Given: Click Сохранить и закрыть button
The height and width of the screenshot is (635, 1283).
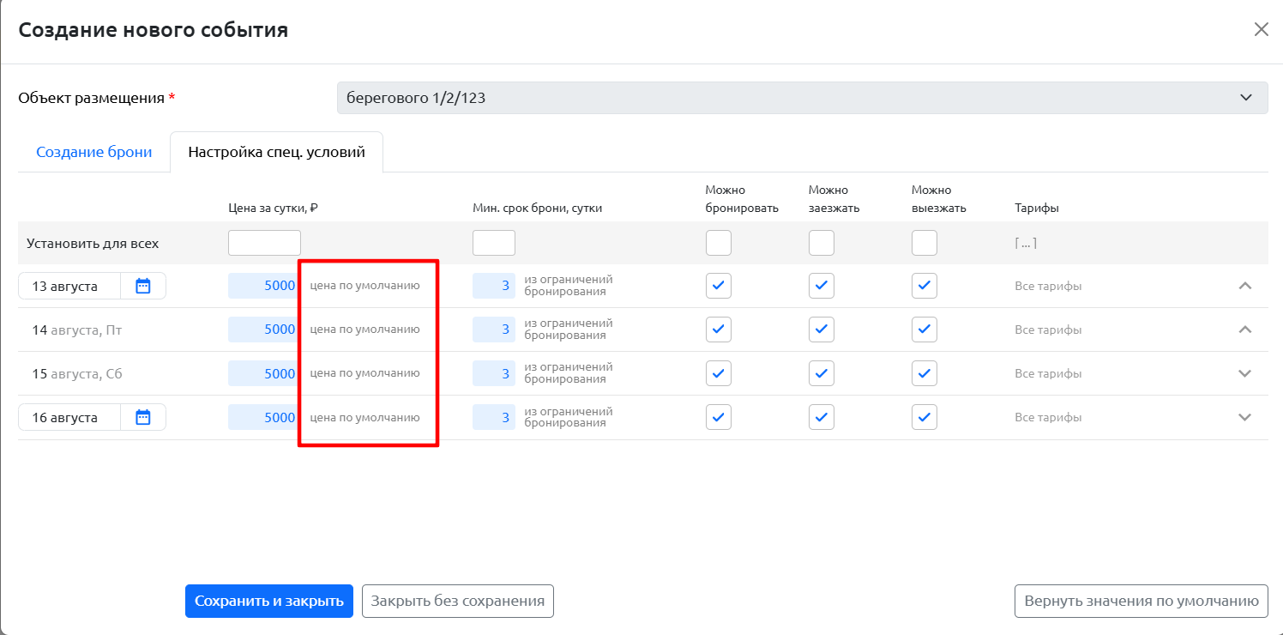Looking at the screenshot, I should point(269,601).
